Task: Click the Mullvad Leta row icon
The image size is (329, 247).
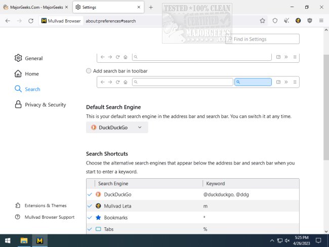Action: pyautogui.click(x=98, y=205)
